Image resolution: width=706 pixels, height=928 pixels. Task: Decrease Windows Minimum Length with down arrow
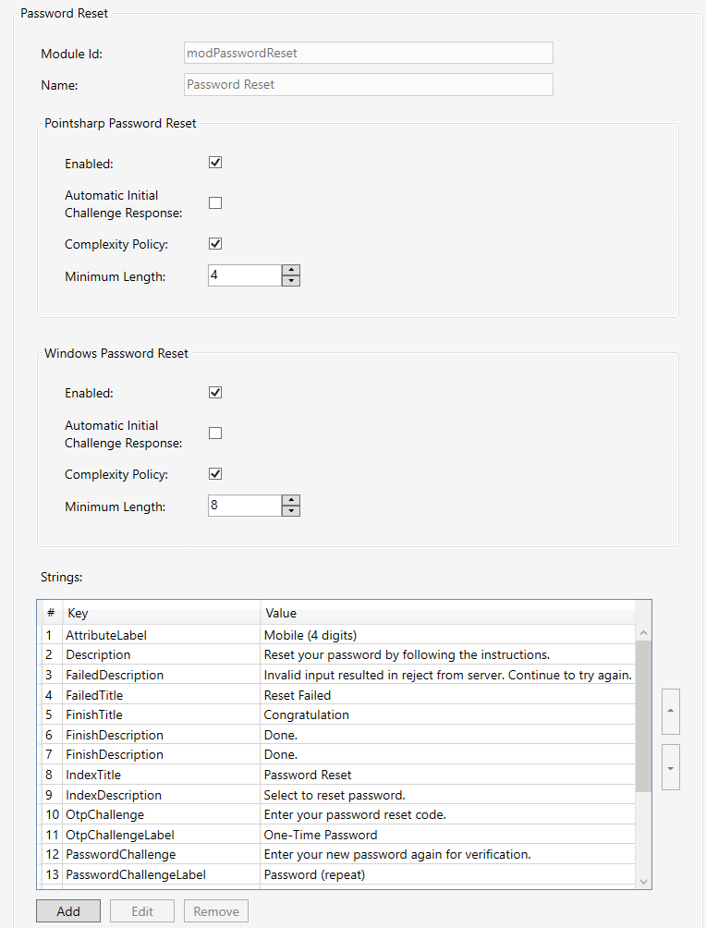point(291,510)
